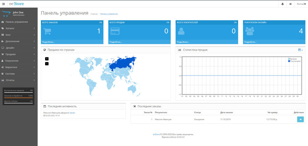Expand the Система sidebar menu
Screen dimensions: 308x146
click(19, 73)
